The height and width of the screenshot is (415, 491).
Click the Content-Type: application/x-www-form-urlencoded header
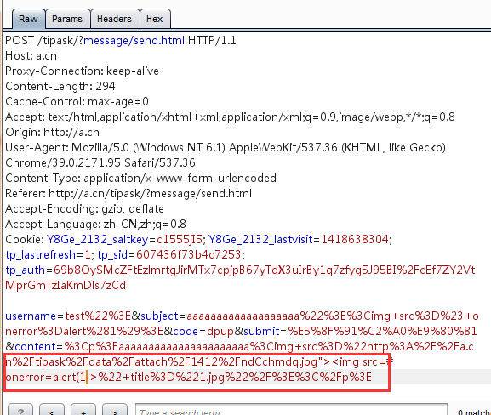[141, 178]
